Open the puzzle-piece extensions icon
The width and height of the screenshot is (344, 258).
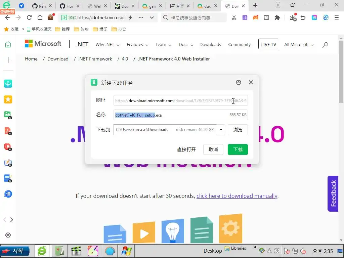click(277, 17)
